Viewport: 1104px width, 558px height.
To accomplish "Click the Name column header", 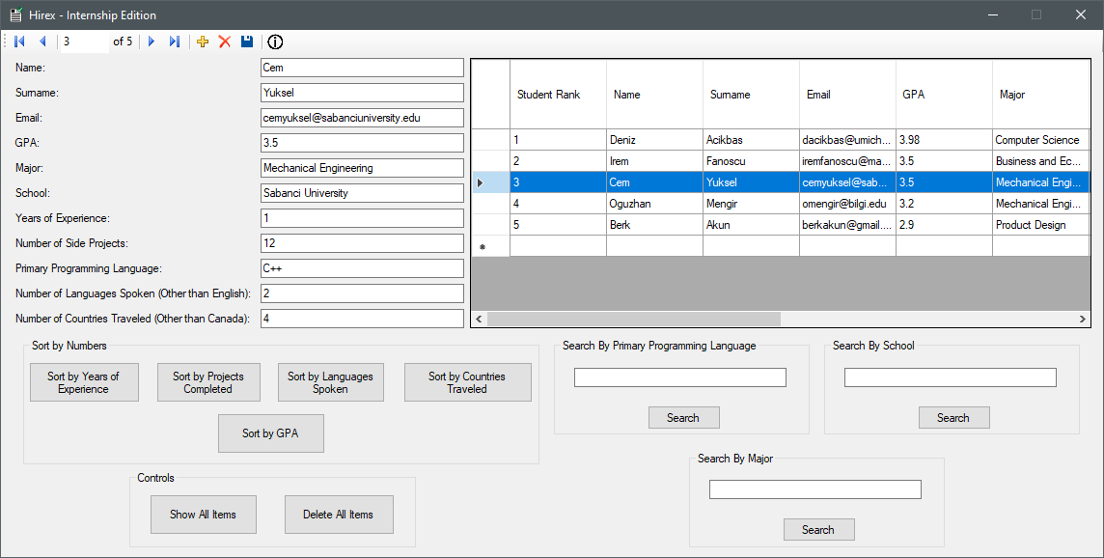I will click(x=654, y=95).
